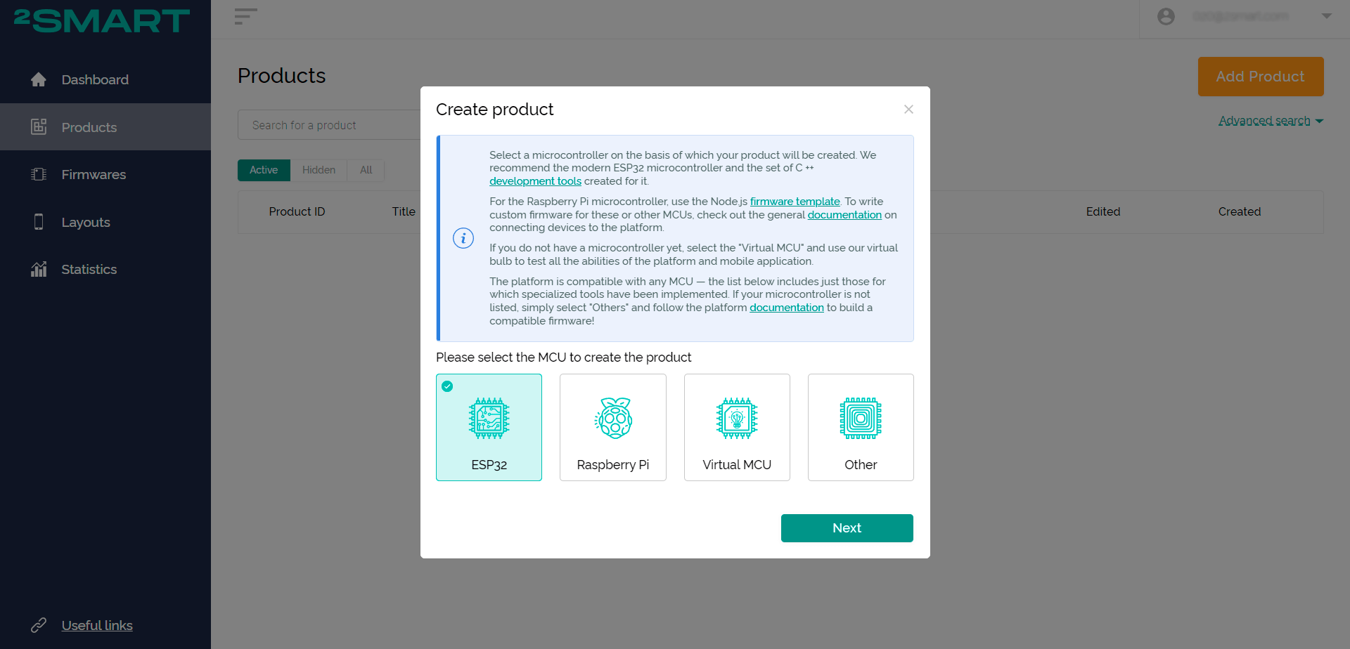Open the firmware template link
Screen dimensions: 1350x649
[x=795, y=202]
